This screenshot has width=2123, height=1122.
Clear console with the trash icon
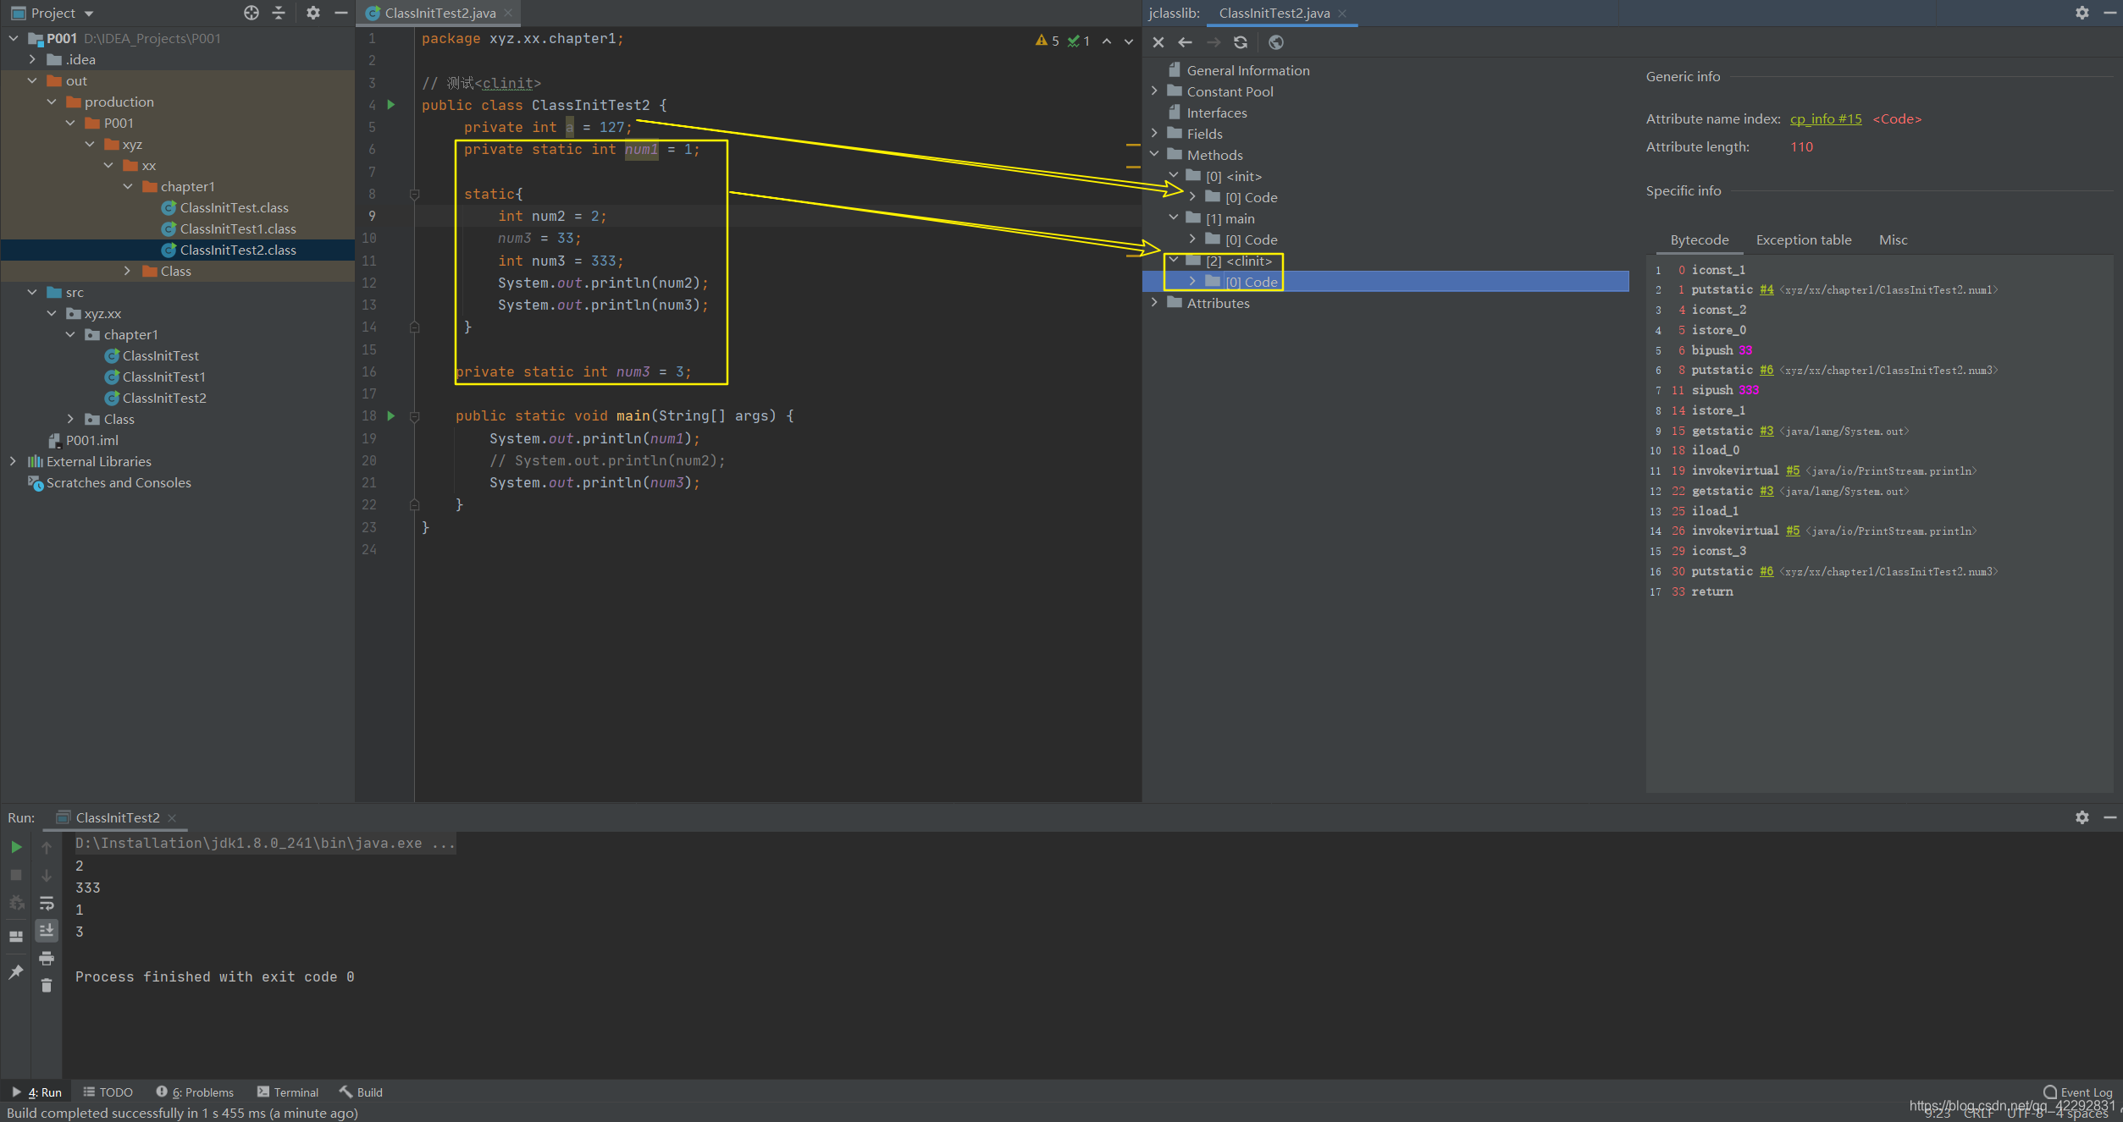(x=47, y=985)
